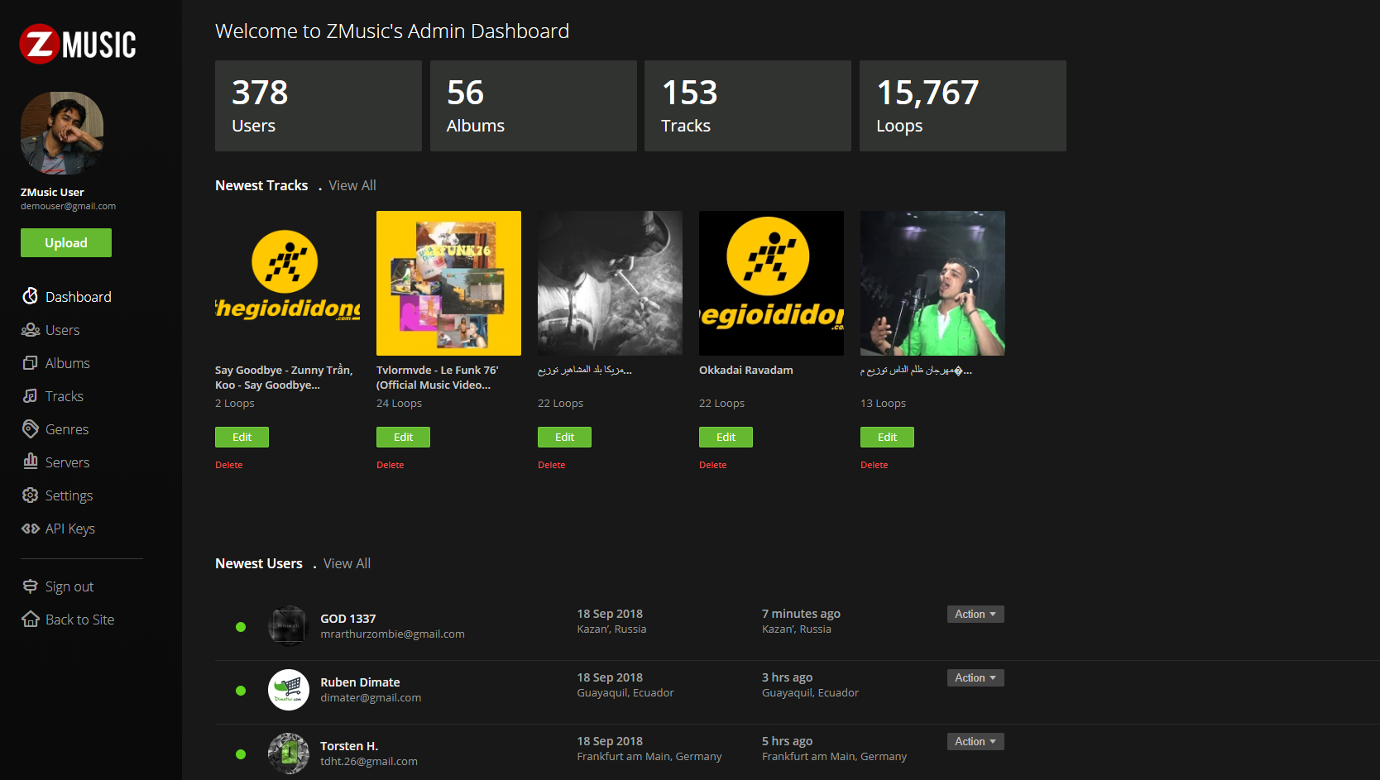The image size is (1380, 780).
Task: Click the 378 Users stat card
Action: [x=319, y=106]
